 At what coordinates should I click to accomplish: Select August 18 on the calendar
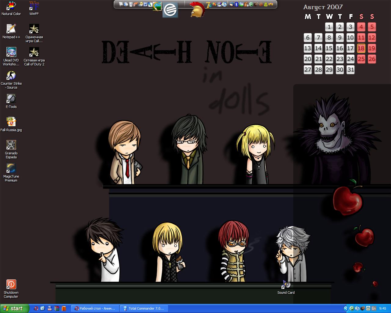point(361,48)
